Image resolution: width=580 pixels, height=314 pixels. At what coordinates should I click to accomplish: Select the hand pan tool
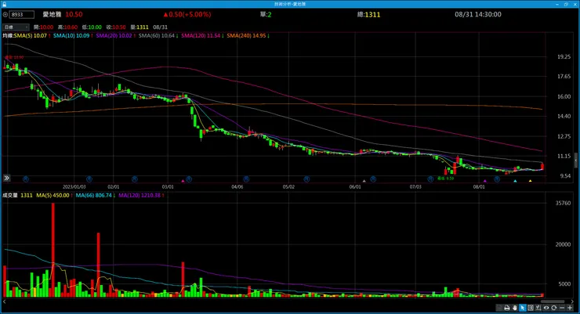[514, 308]
